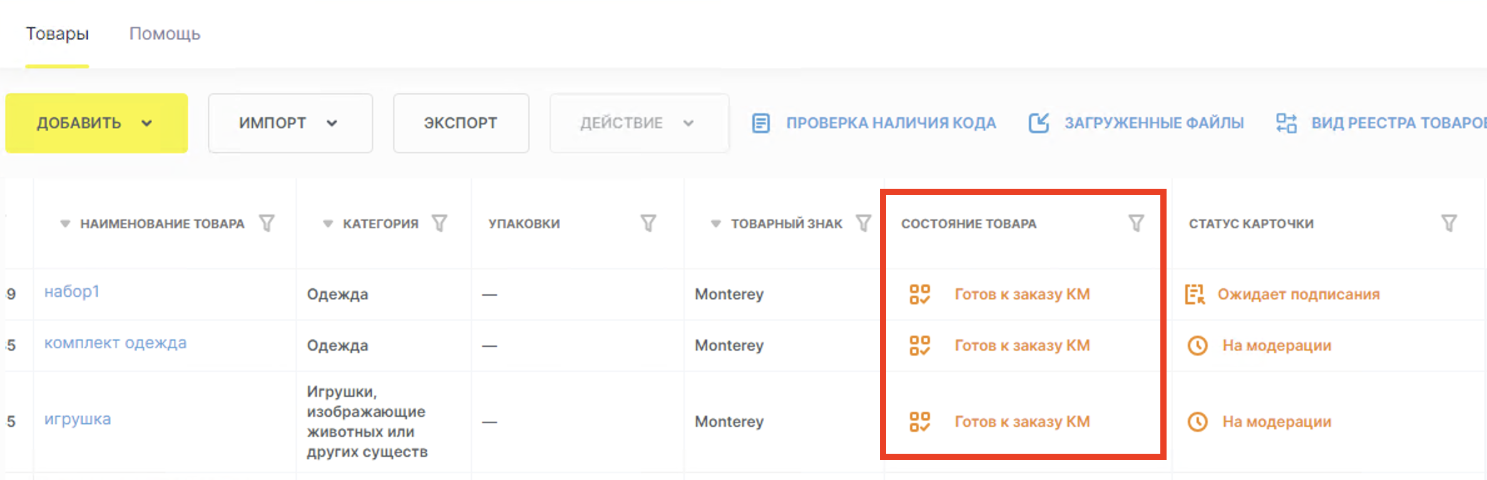Open ЗАГРУЖЕННЫЕ ФАЙЛЫ link

tap(1154, 123)
